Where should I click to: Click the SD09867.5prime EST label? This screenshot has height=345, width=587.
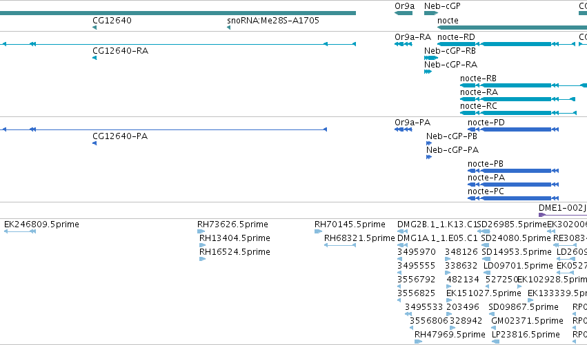524,307
